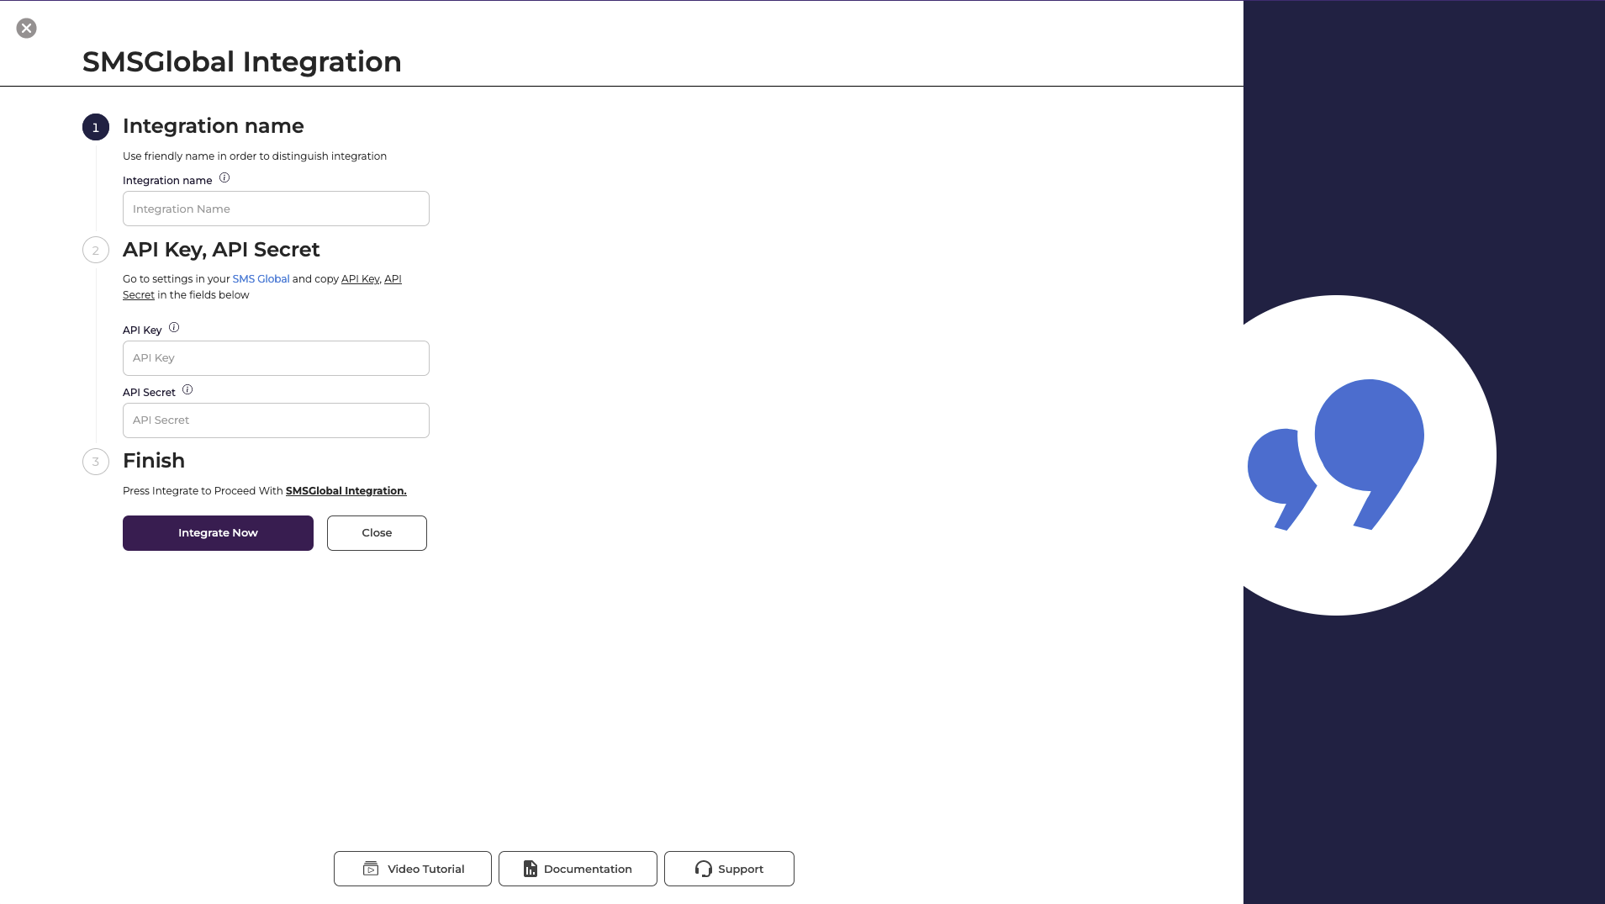Image resolution: width=1605 pixels, height=904 pixels.
Task: Close the integration dialog with the X icon
Action: 27,29
